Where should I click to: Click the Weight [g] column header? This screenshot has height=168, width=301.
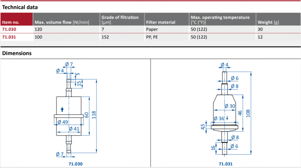(x=268, y=22)
